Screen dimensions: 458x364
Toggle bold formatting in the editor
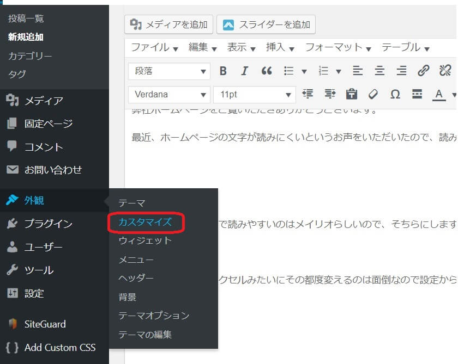pos(223,71)
